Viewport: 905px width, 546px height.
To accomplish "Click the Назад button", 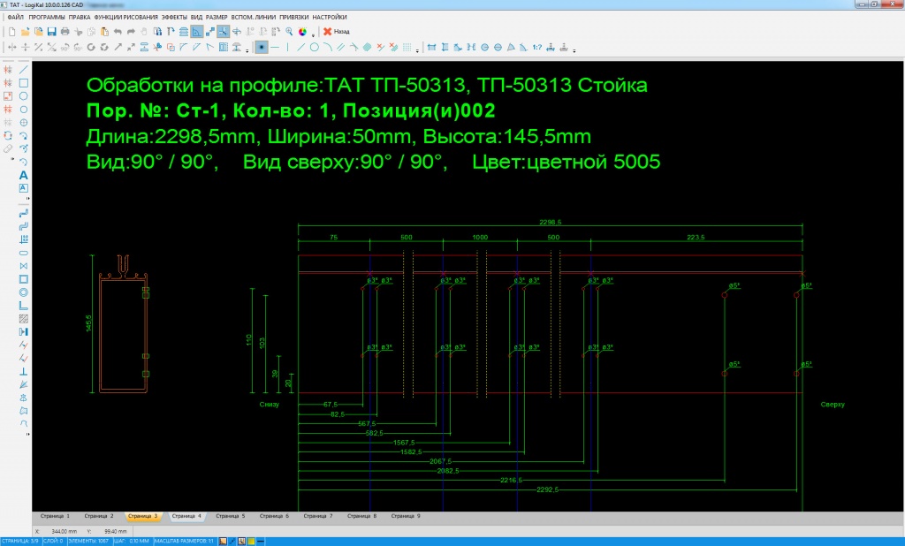I will [336, 32].
